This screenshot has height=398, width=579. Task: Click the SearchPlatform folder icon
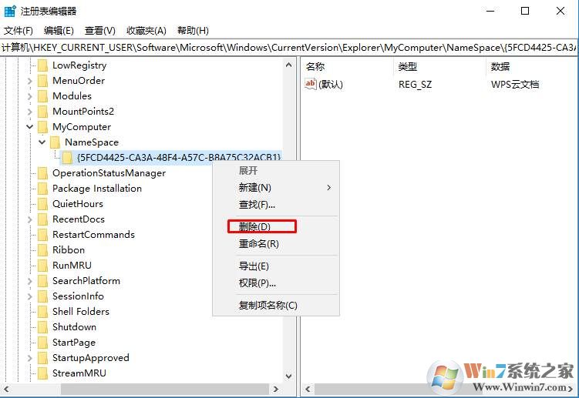(43, 281)
